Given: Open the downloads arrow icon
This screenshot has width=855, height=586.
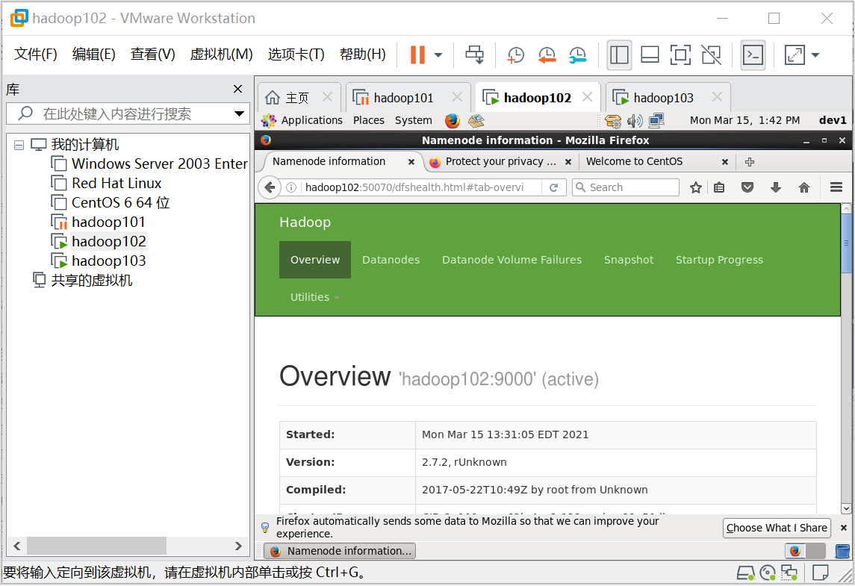Looking at the screenshot, I should point(775,187).
